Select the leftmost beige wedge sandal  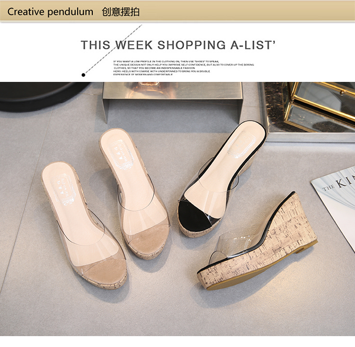[x=83, y=225]
